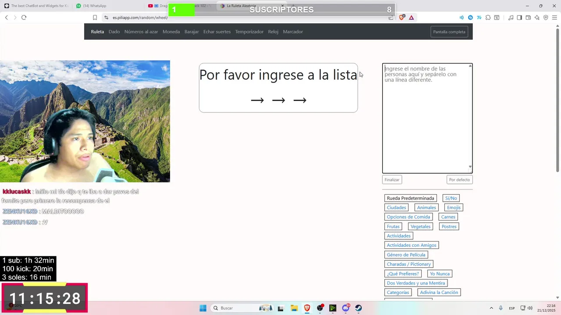Select the Actividades preset

tap(398, 236)
